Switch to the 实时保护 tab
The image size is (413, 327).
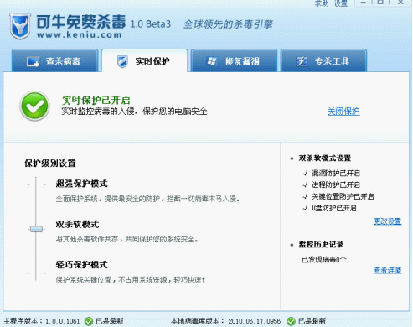click(x=144, y=60)
